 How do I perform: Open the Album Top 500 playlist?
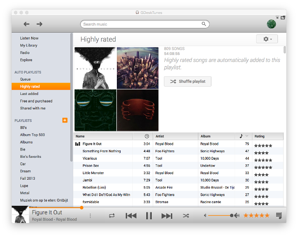(x=33, y=135)
